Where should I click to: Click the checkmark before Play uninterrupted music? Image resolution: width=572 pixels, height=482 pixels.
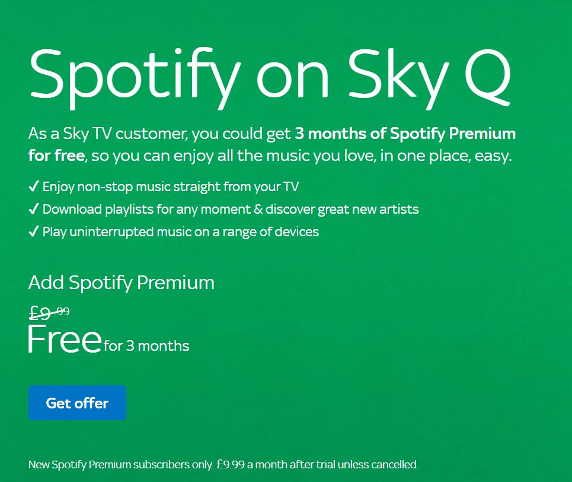34,232
